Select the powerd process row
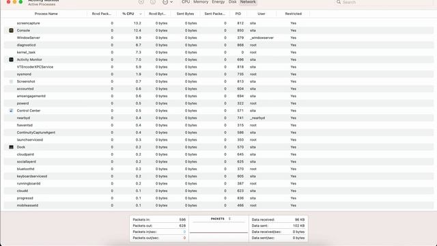Screen dimensions: 437x246 218,103
